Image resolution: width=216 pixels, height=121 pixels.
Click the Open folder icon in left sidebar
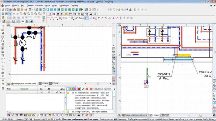coord(3,30)
